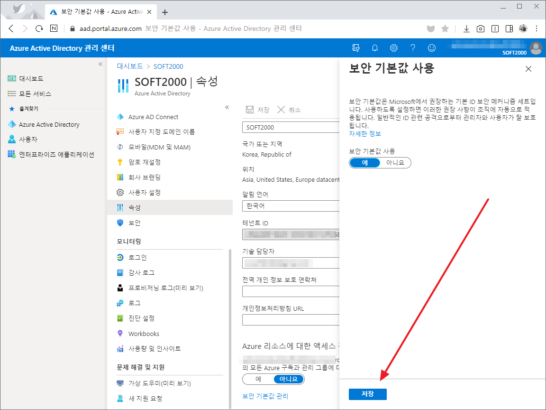Viewport: 546px width, 410px height.
Task: Open 사용자 (Users) from the sidebar
Action: [x=29, y=140]
